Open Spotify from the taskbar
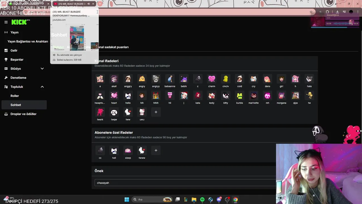The height and width of the screenshot is (204, 362). 202,199
